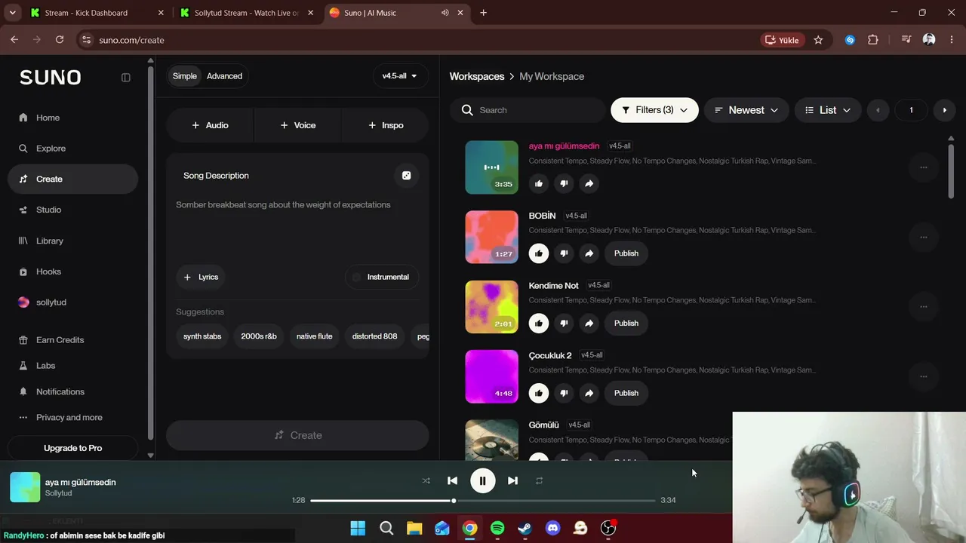Skip to next track in player
This screenshot has width=966, height=543.
point(512,480)
